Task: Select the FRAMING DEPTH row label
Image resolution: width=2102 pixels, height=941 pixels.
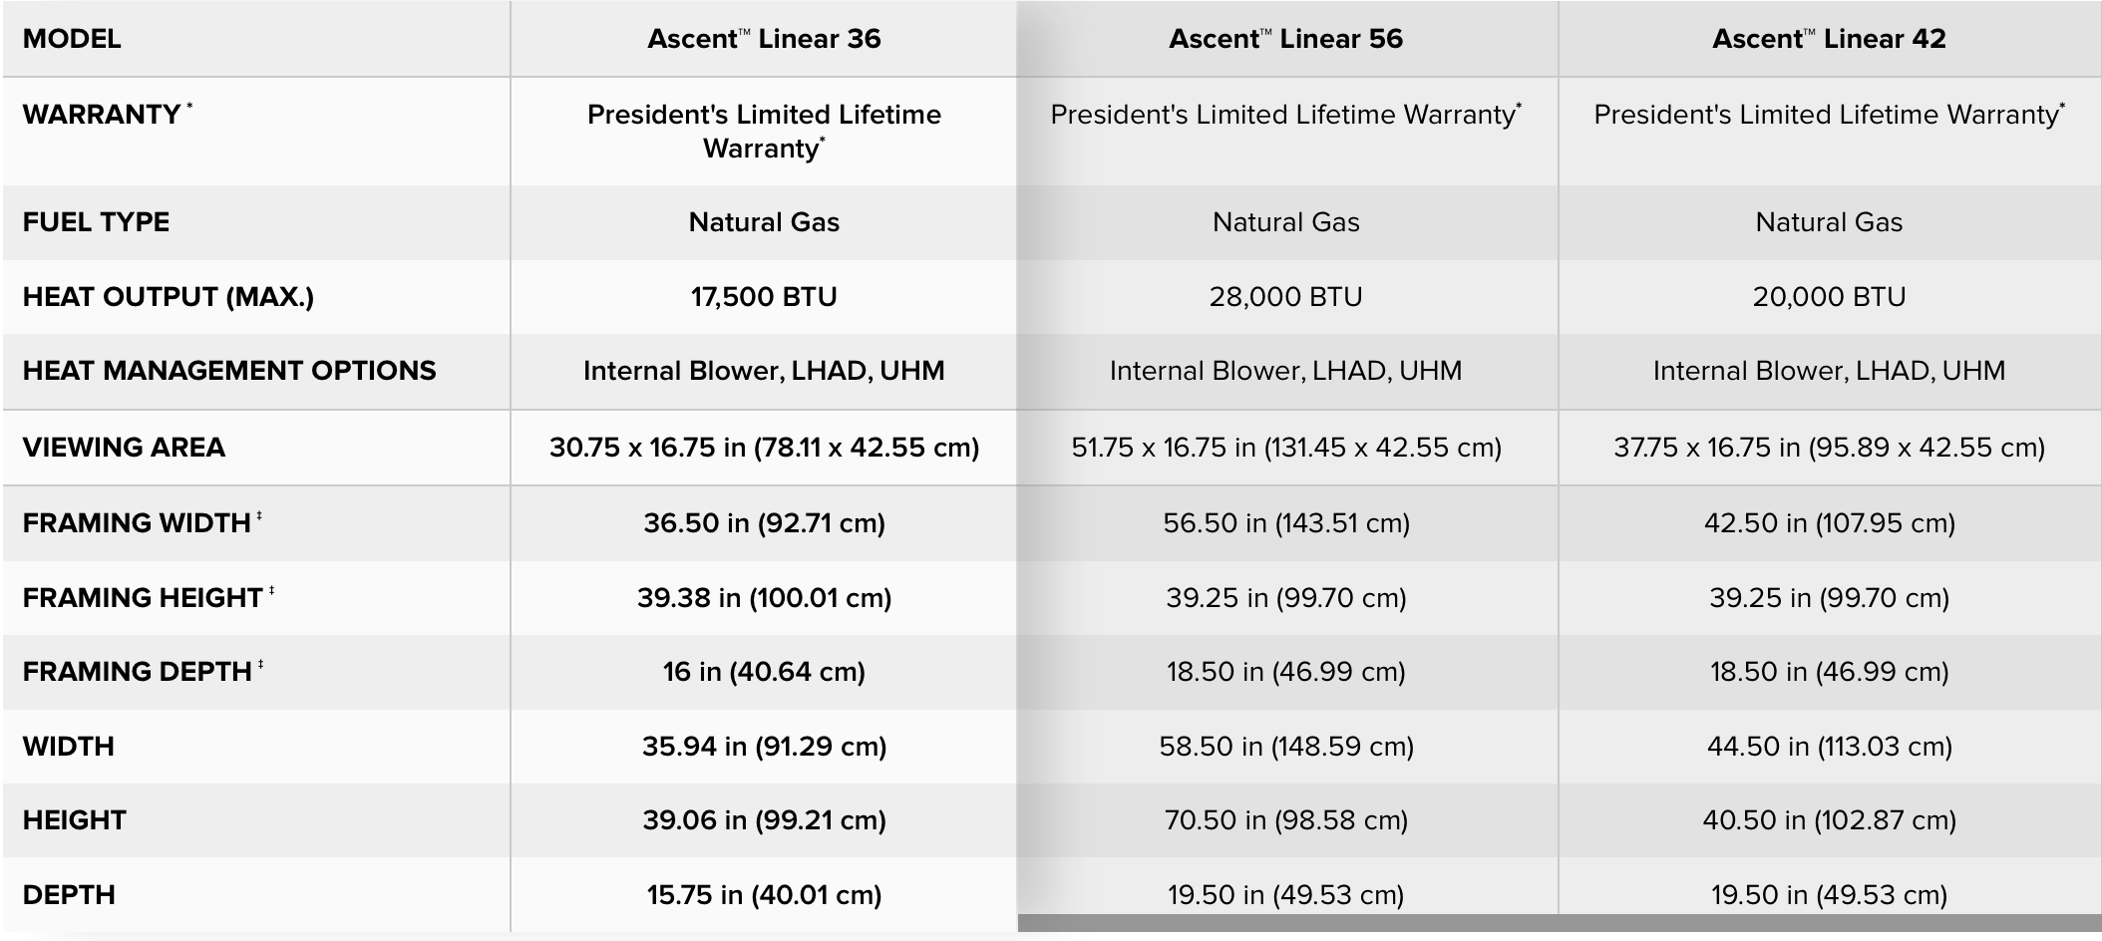Action: click(x=137, y=671)
